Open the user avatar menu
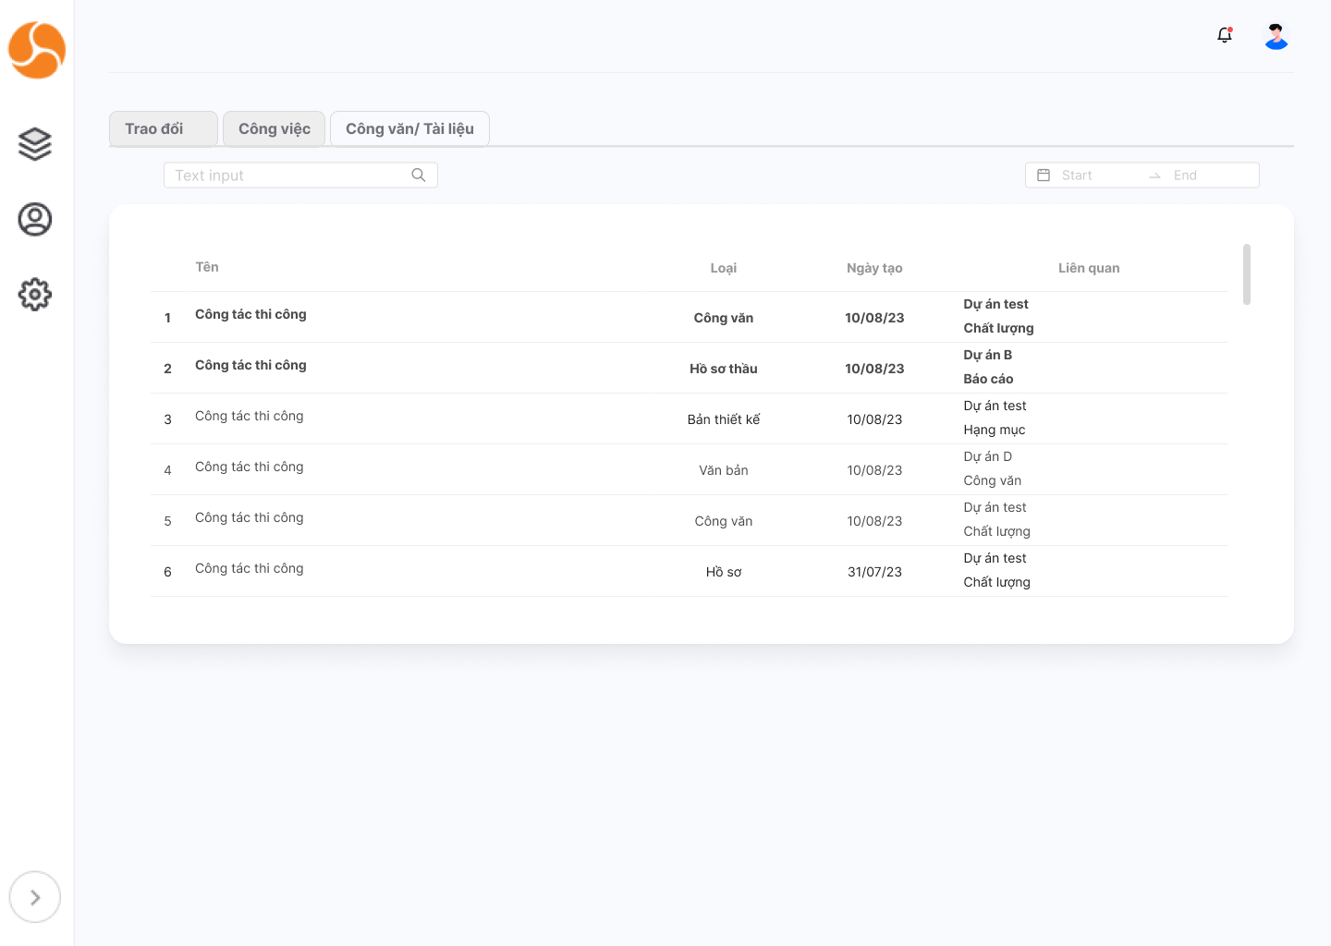Screen dimensions: 1331x946 1276,36
